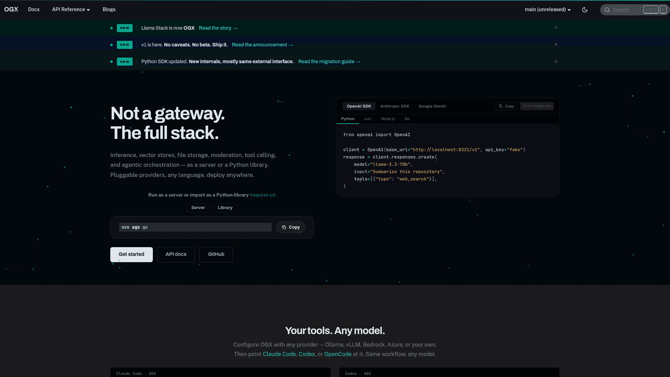Image resolution: width=670 pixels, height=377 pixels.
Task: Follow the Read the story link
Action: click(x=218, y=28)
